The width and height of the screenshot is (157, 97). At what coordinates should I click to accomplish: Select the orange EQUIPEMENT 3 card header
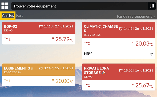(x=39, y=70)
